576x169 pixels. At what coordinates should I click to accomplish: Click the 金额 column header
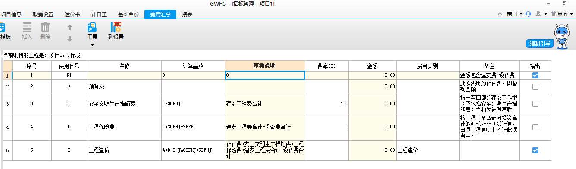[x=372, y=66]
